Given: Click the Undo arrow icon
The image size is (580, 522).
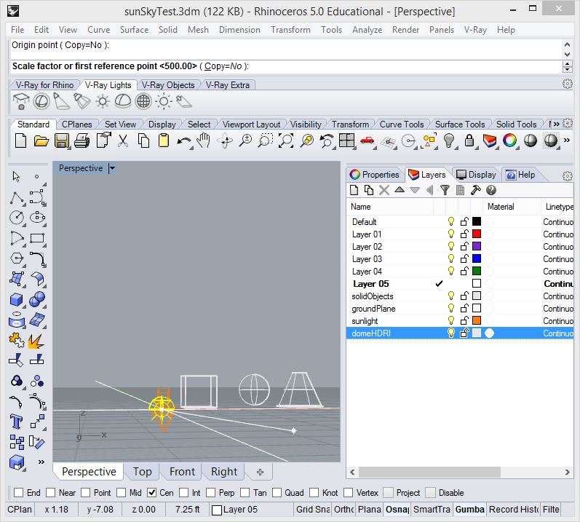Looking at the screenshot, I should pos(184,141).
